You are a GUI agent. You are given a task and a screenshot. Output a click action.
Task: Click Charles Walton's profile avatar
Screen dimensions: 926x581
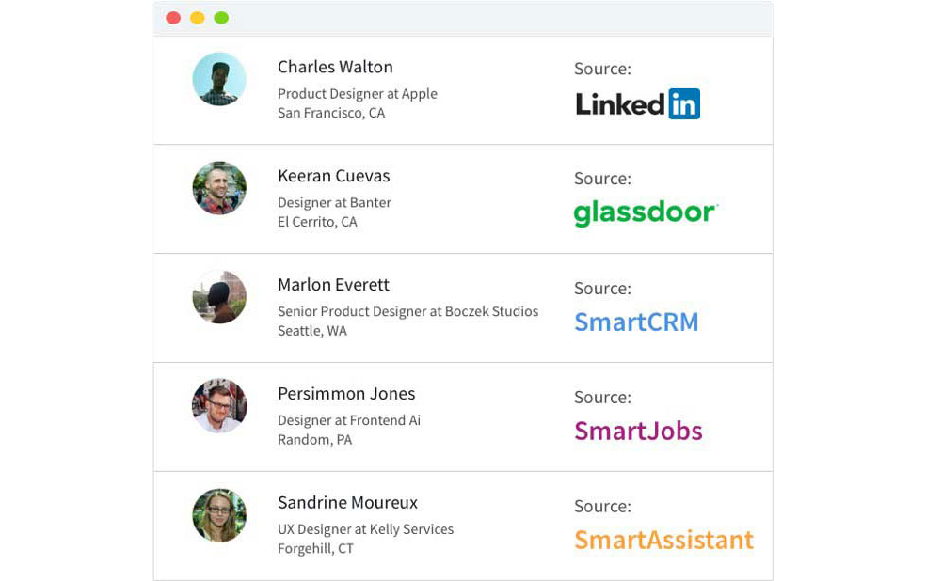pos(219,79)
